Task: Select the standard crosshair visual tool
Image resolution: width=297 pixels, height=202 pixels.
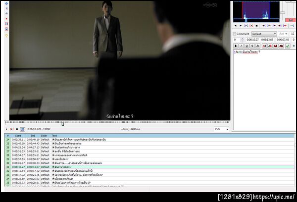Action: [6, 3]
